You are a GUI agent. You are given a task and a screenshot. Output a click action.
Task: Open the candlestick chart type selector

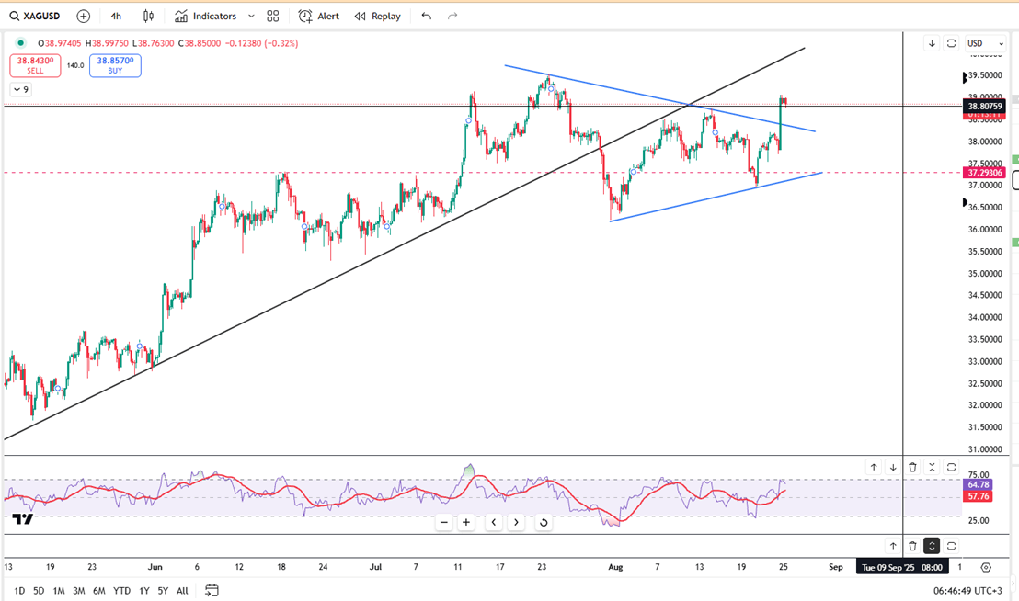[149, 17]
